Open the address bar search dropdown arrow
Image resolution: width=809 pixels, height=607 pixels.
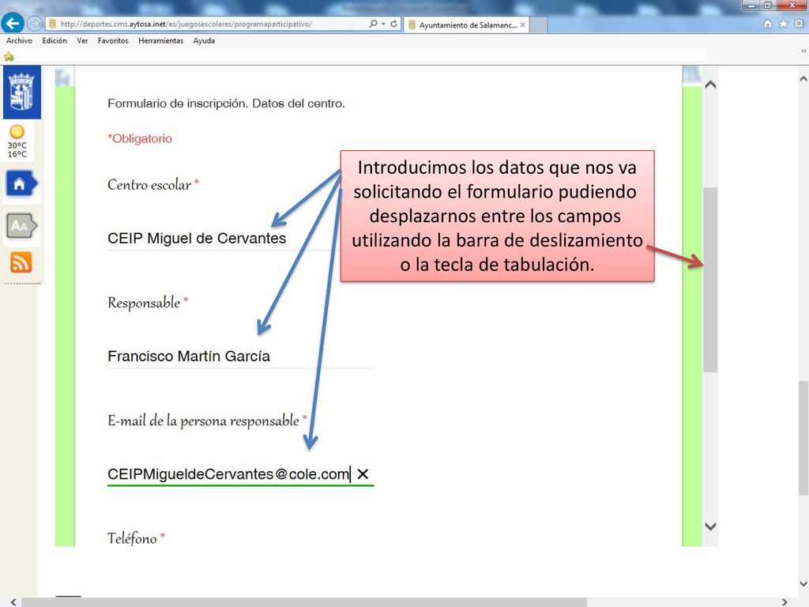point(383,25)
